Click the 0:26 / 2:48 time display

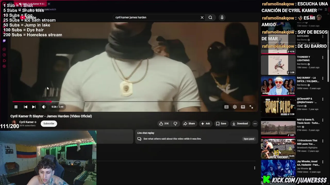coord(57,107)
